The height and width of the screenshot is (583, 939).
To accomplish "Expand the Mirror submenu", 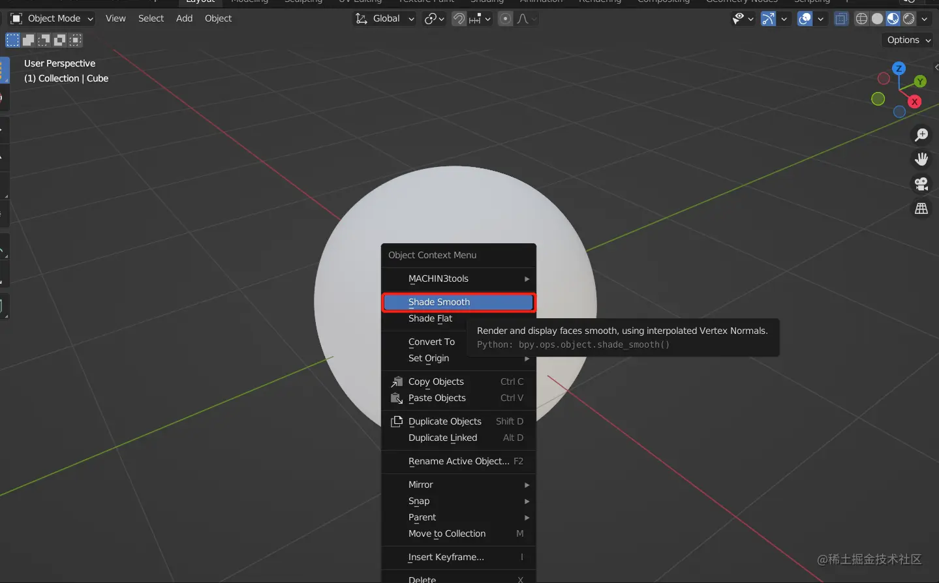I will 459,485.
